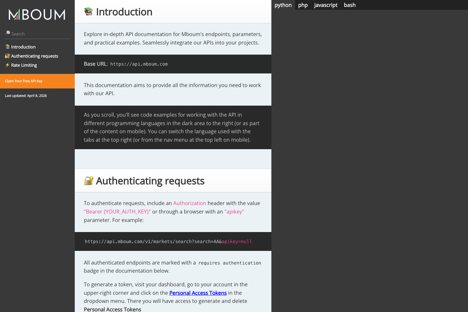Navigate to Rate Limiting in the sidebar
Viewport: 468px width, 312px height.
pyautogui.click(x=24, y=65)
